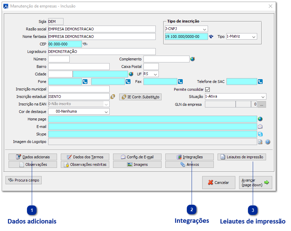Click the phone icon next to Fax

180,82
